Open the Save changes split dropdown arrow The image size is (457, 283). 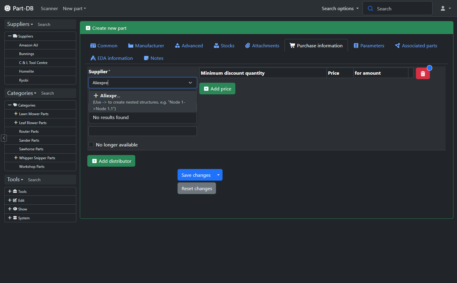pyautogui.click(x=218, y=175)
